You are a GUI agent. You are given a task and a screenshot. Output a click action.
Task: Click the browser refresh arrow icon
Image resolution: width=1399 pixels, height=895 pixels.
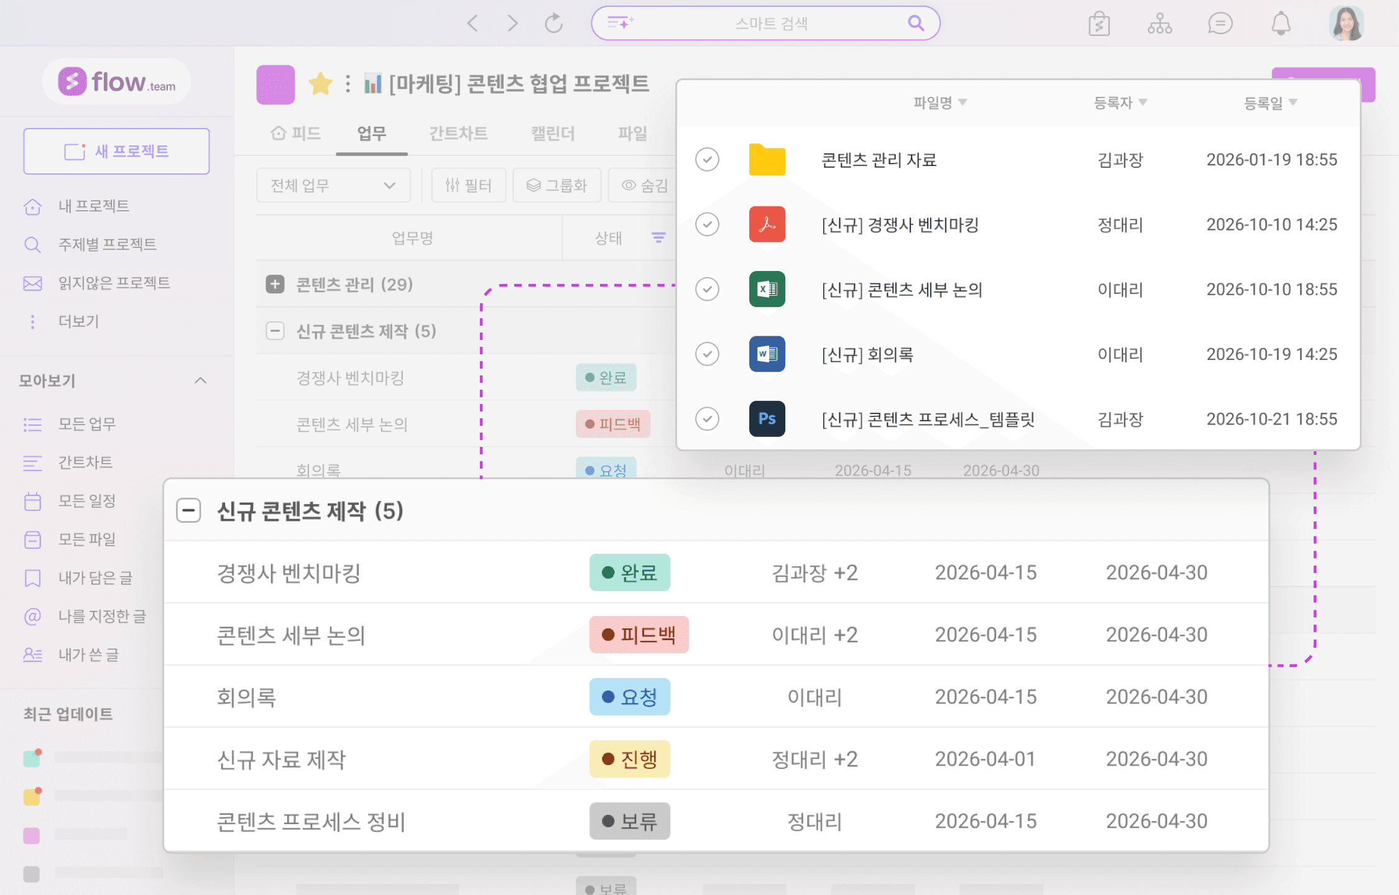coord(553,24)
